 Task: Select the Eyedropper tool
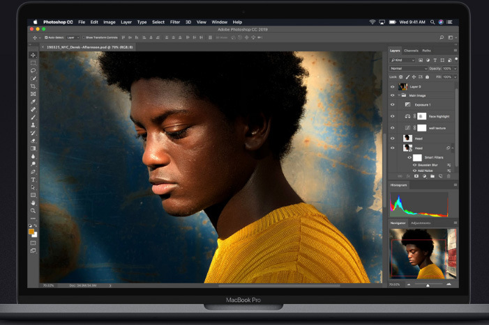33,102
